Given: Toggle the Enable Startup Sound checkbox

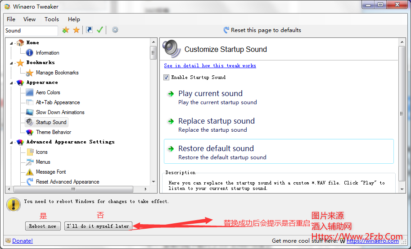Looking at the screenshot, I should coord(166,77).
